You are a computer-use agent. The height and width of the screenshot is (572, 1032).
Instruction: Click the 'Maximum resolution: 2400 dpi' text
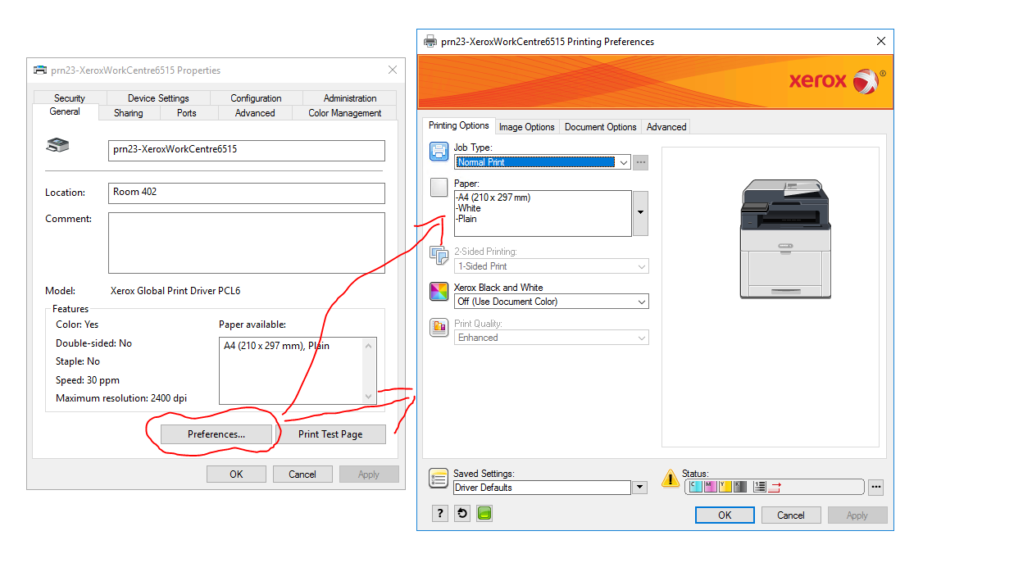(121, 398)
